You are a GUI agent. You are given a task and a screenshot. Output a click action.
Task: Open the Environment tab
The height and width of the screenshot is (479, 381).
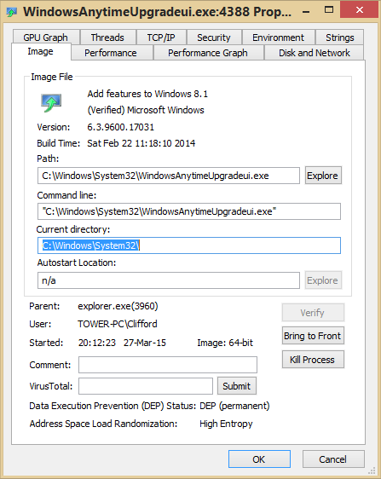(x=278, y=38)
